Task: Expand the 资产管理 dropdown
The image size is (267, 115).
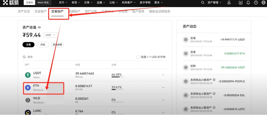Action: [214, 3]
